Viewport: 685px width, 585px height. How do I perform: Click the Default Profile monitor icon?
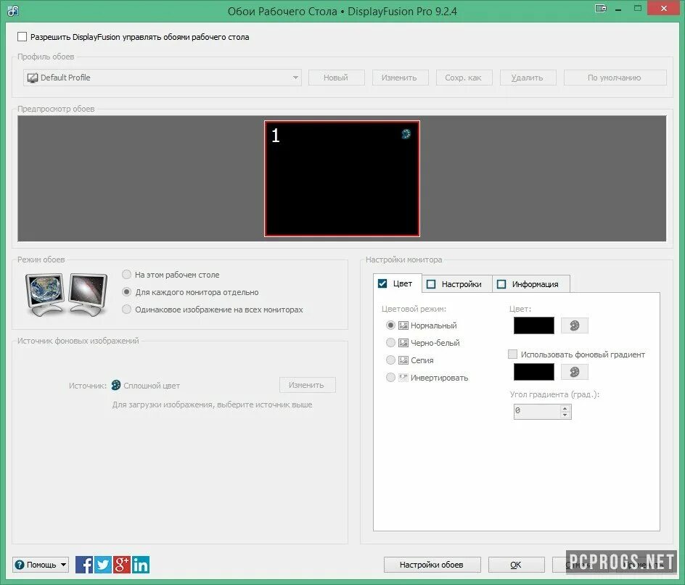click(x=33, y=78)
